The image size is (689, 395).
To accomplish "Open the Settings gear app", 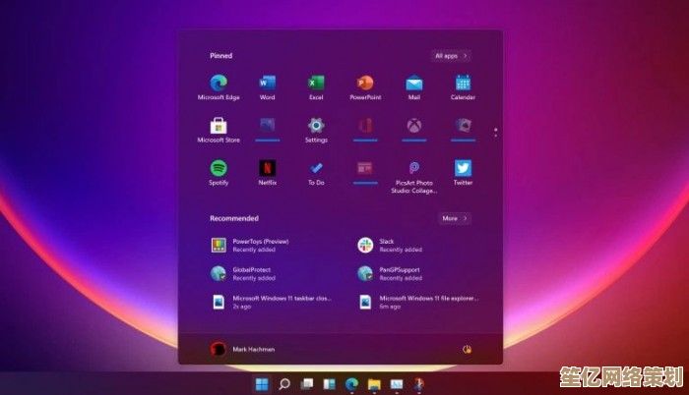I will tap(316, 131).
